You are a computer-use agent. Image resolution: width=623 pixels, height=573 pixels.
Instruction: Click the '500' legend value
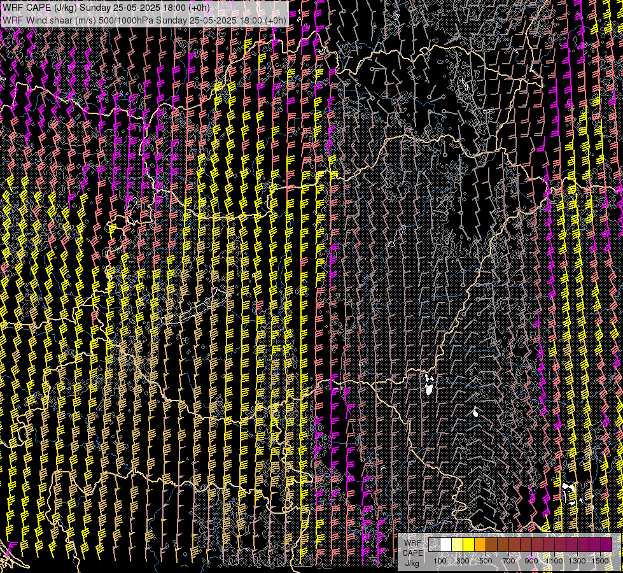tap(486, 561)
